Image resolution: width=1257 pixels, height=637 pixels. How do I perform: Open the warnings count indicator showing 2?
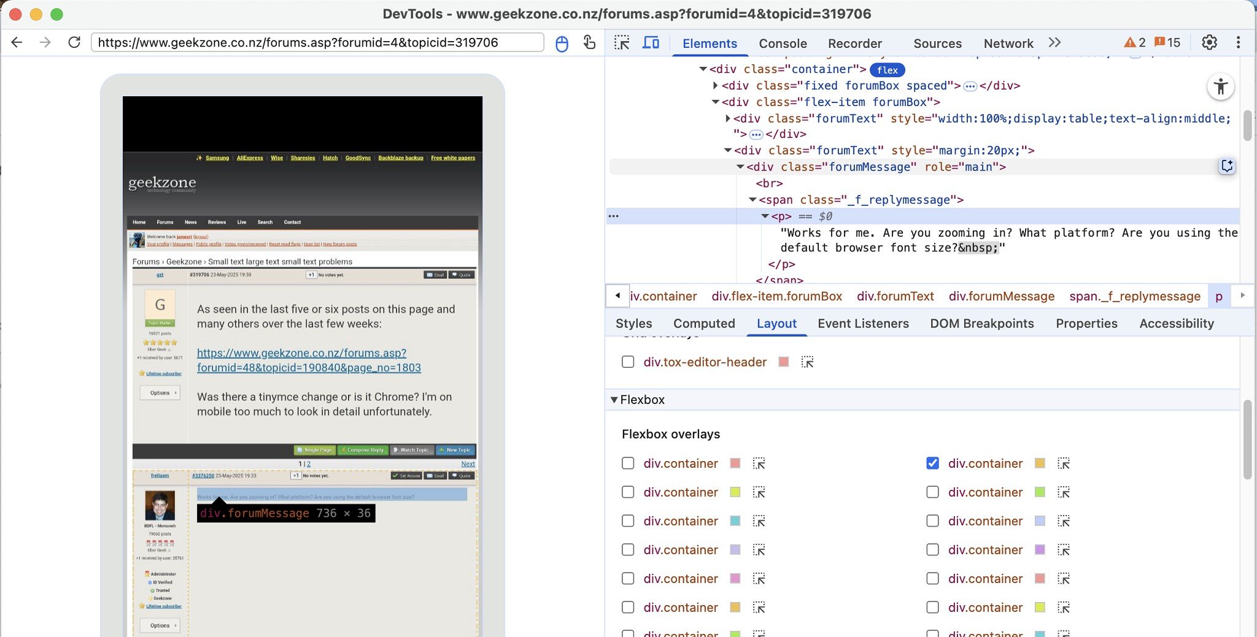click(x=1134, y=42)
